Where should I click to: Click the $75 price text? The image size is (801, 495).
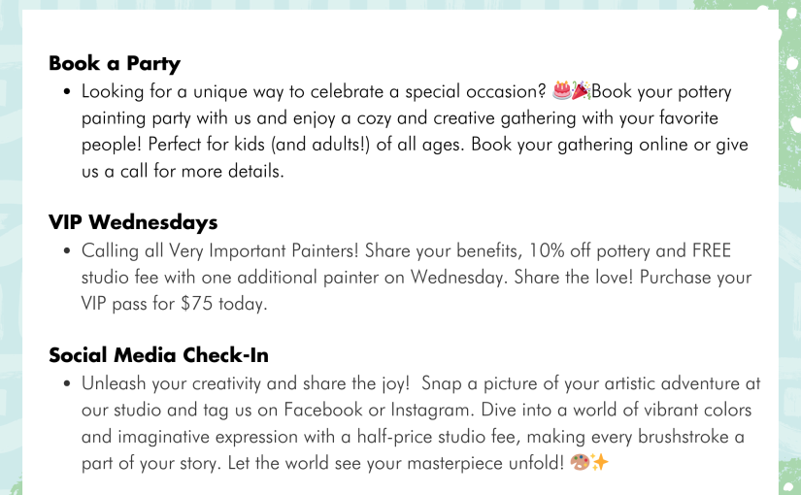[197, 304]
